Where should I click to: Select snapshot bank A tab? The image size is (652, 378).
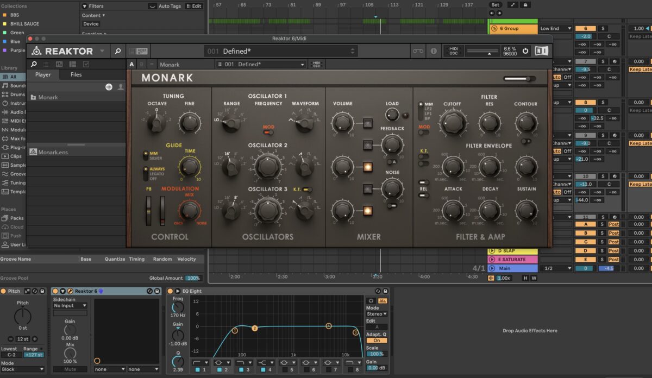click(131, 64)
